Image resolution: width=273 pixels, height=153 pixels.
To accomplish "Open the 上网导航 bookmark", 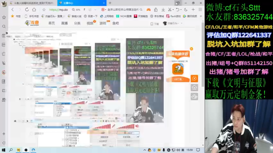I will (107, 16).
